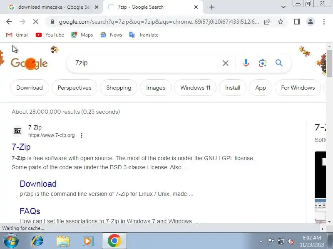Select the Images filter chip

point(156,88)
